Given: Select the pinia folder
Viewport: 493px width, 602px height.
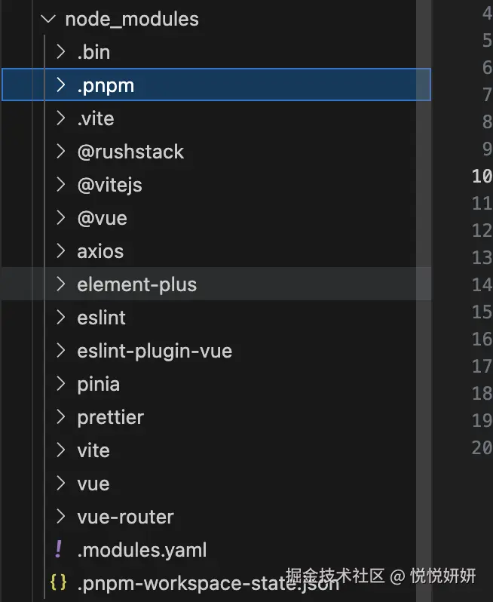Looking at the screenshot, I should [98, 384].
